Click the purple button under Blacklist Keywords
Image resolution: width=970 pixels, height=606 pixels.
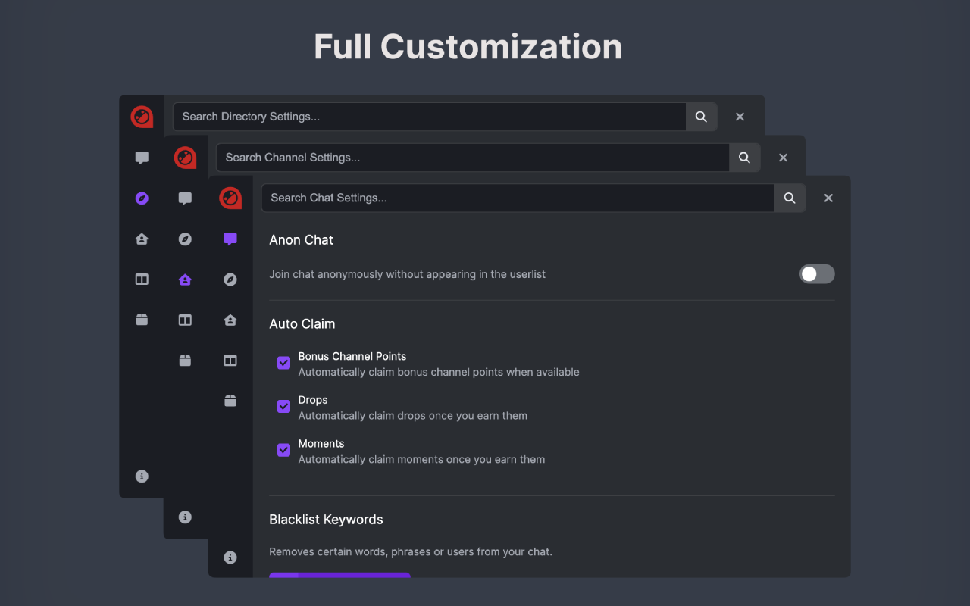click(x=339, y=575)
